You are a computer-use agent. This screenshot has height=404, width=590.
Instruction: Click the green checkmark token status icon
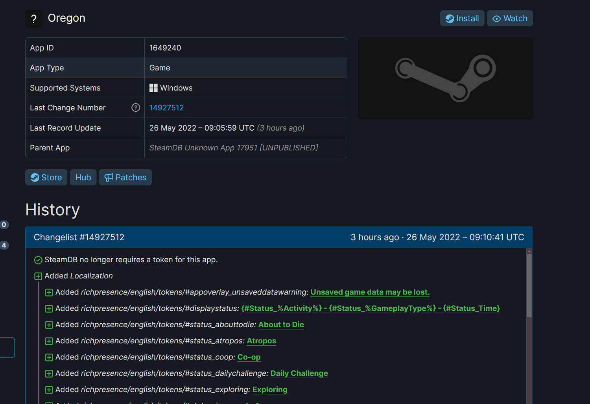point(38,260)
